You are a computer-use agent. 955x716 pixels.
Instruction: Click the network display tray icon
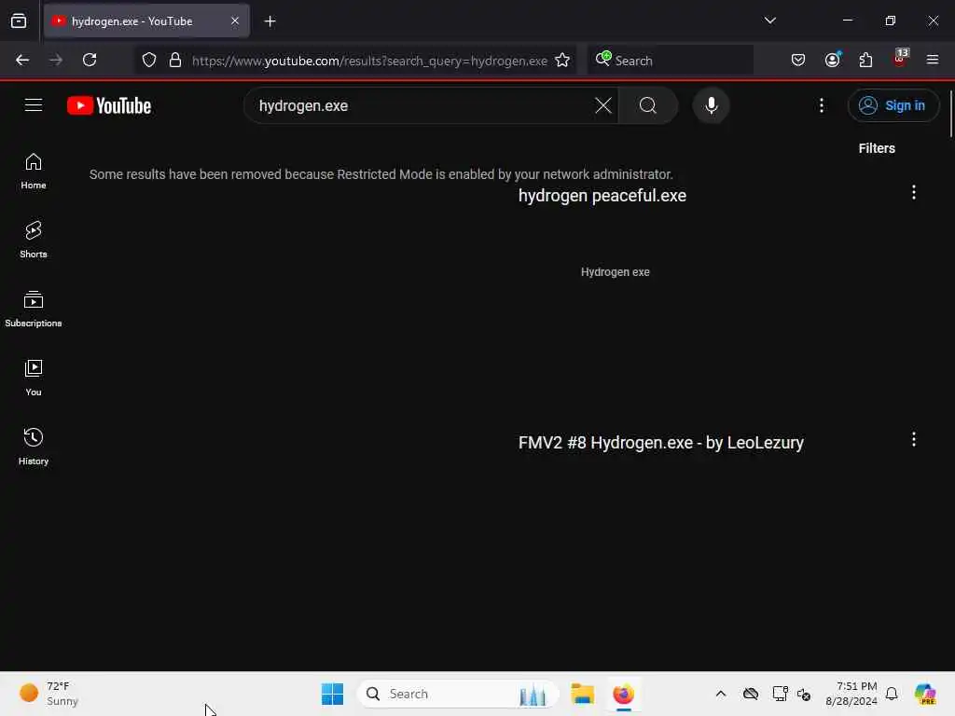pos(781,694)
